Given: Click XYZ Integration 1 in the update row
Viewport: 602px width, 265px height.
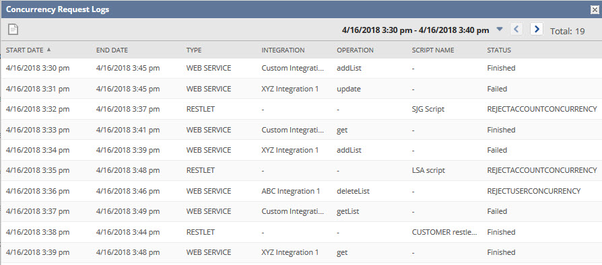Looking at the screenshot, I should pos(290,89).
